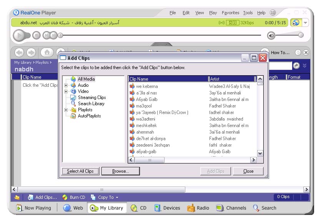Open the View menu
Screen dimensions: 321x223
click(x=200, y=13)
